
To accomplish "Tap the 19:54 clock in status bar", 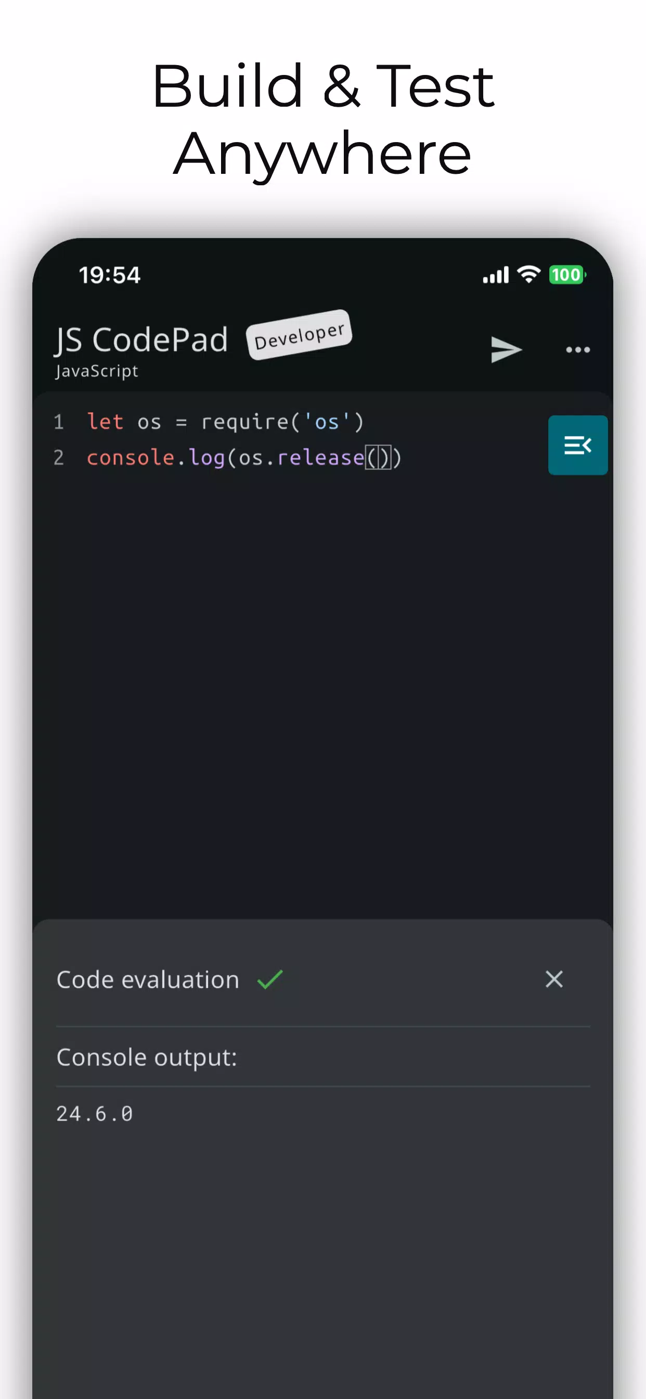I will (110, 275).
